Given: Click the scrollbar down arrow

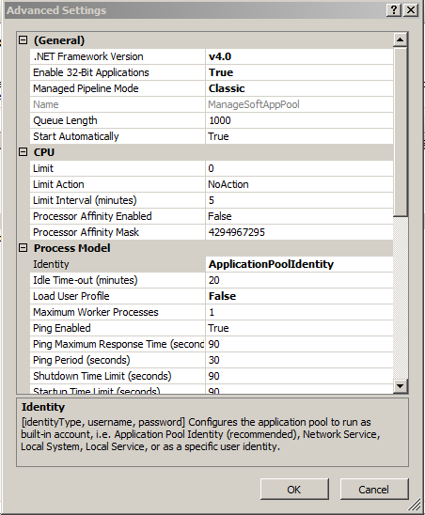Looking at the screenshot, I should pyautogui.click(x=400, y=385).
